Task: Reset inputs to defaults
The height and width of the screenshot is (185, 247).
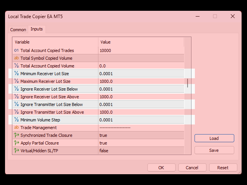Action: click(x=223, y=168)
